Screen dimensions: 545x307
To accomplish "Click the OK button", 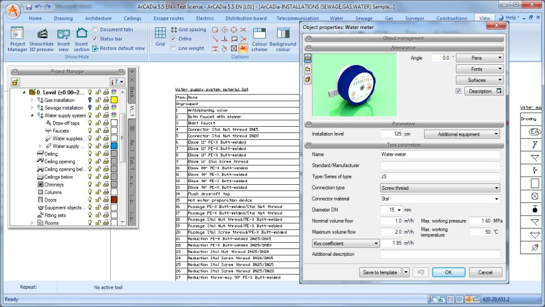I will [448, 272].
